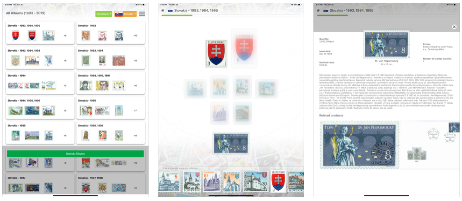Click album progress bar on middle collection screen
Image resolution: width=462 pixels, height=201 pixels.
tap(231, 15)
